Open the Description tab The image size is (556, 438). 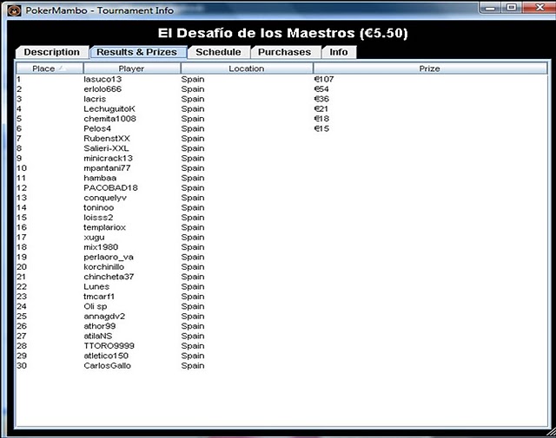tap(52, 52)
